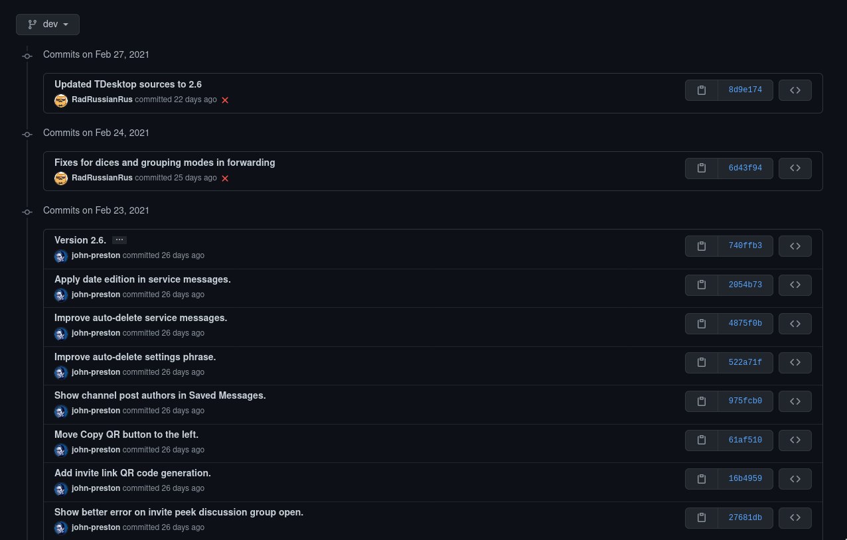Open 'Add invite link QR code generation' commit
The image size is (847, 540).
tap(133, 473)
